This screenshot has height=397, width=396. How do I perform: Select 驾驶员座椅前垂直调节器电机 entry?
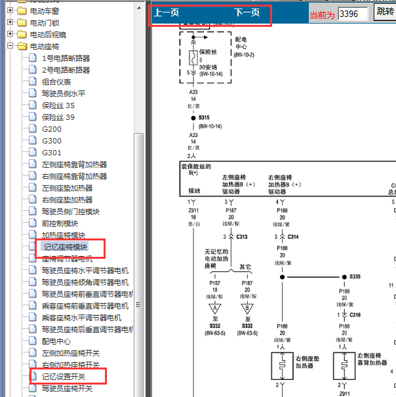87,294
